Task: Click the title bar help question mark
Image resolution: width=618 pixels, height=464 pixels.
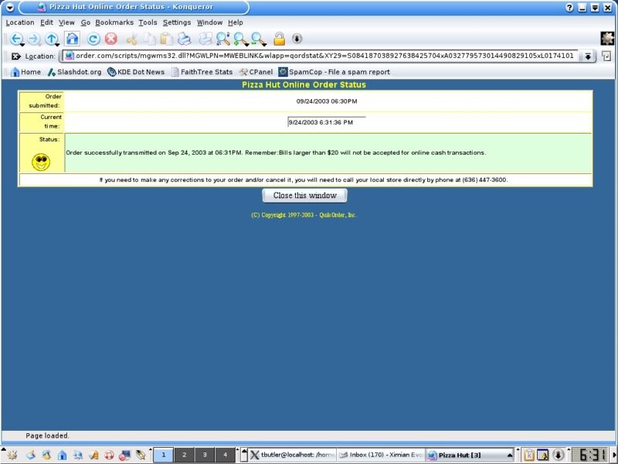Action: [569, 8]
